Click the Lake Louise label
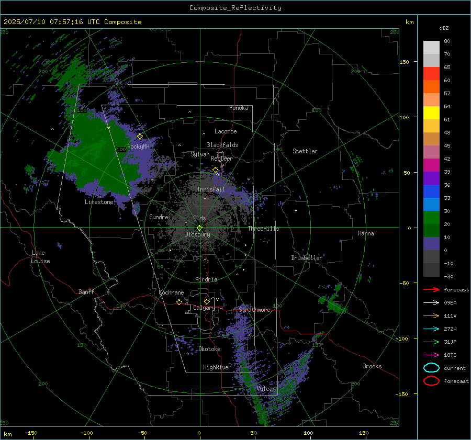The image size is (471, 440). coord(40,257)
